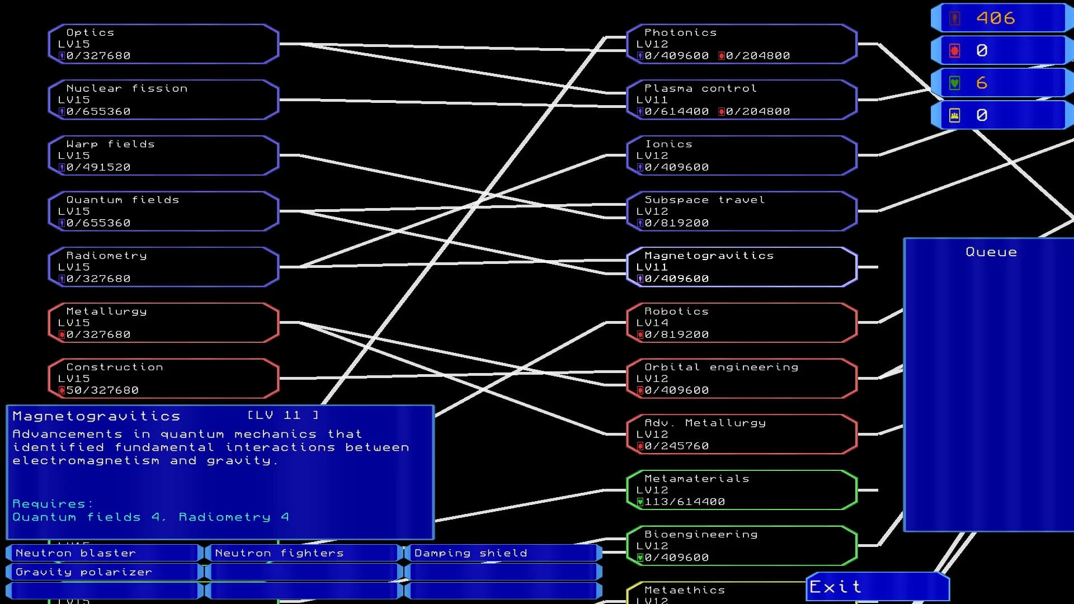Open the Warp fields tech node
The image size is (1074, 604).
click(x=163, y=155)
